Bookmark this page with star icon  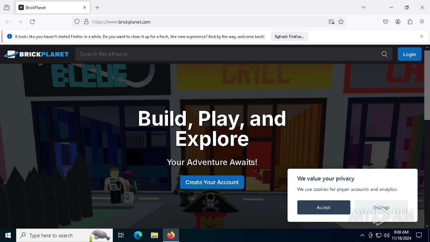pos(341,22)
